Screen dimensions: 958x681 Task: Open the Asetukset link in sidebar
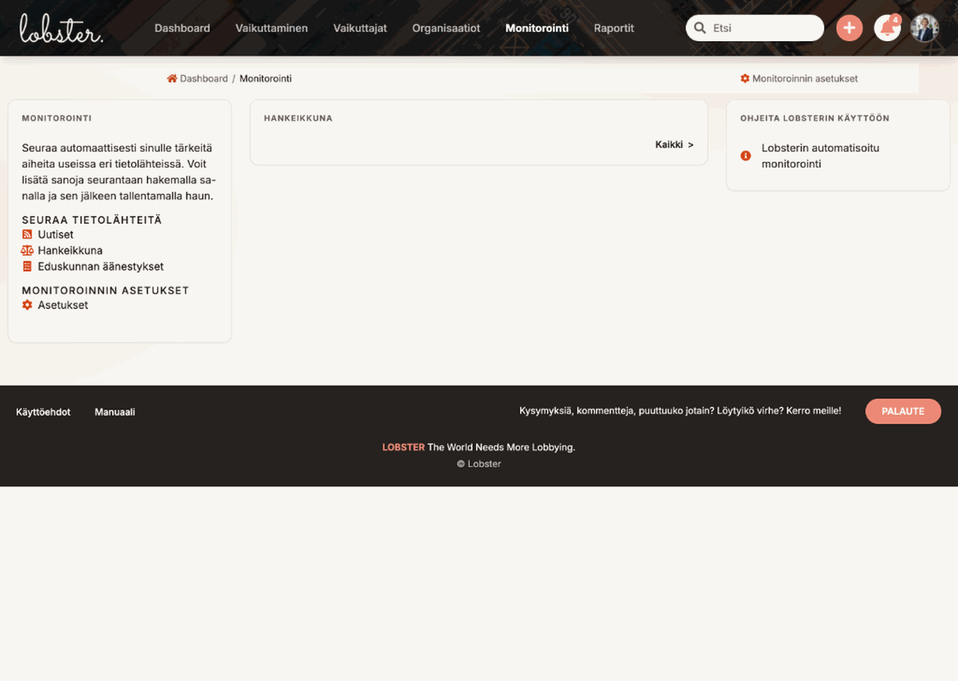[63, 305]
